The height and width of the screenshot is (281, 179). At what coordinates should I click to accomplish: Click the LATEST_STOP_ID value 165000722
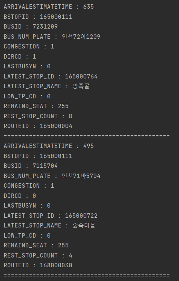(81, 216)
